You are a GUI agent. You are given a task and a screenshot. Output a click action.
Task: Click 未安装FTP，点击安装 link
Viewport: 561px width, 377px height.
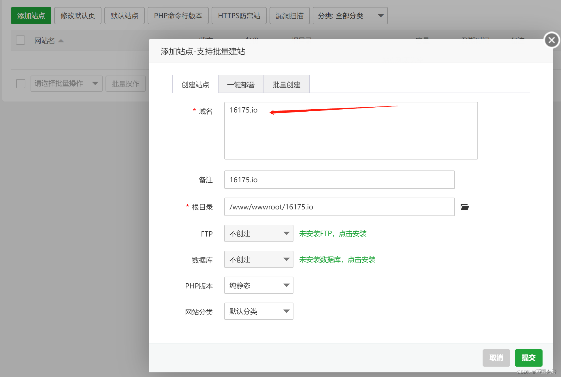click(x=333, y=233)
